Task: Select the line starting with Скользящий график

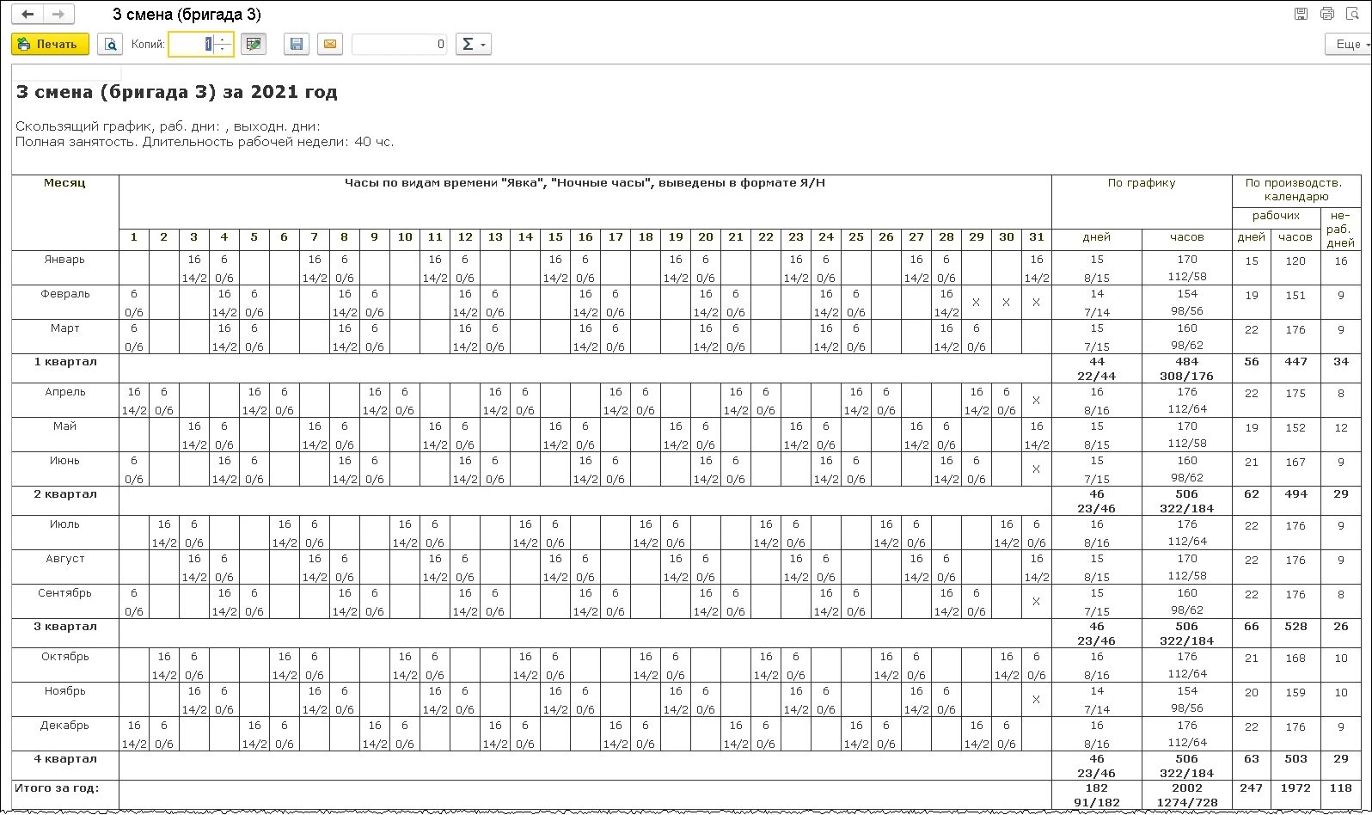Action: point(168,126)
